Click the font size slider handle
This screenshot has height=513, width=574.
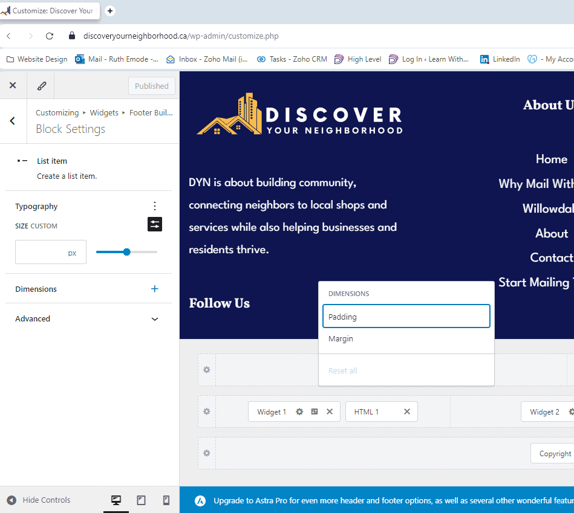126,252
